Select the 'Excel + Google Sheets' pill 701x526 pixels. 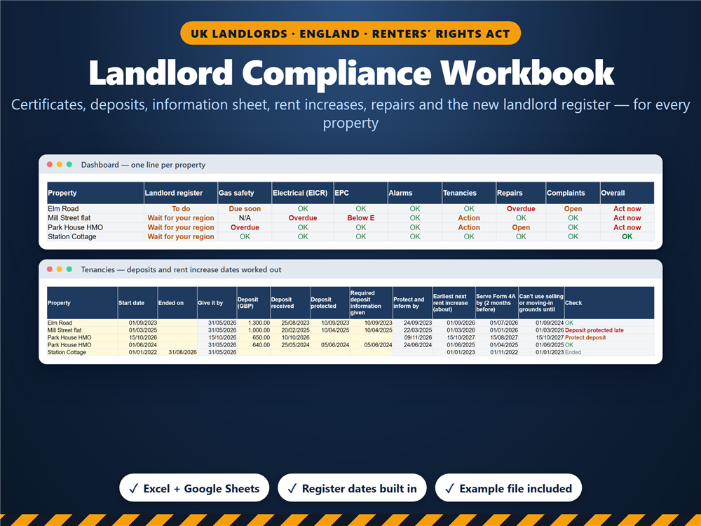pyautogui.click(x=194, y=488)
